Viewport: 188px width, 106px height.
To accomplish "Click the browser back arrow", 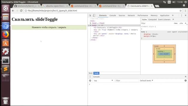I will point(13,11).
